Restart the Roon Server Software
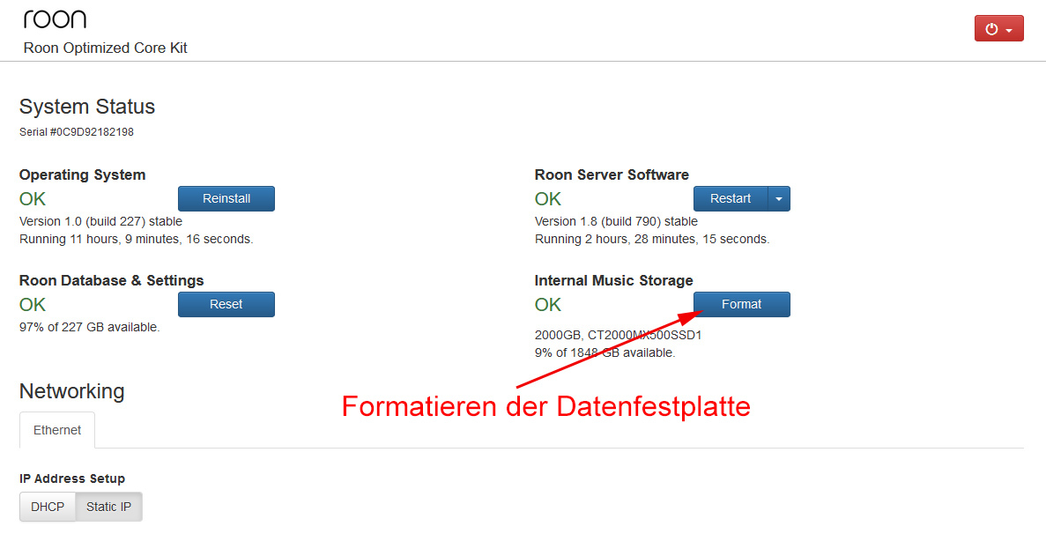Viewport: 1046px width, 534px height. (731, 198)
